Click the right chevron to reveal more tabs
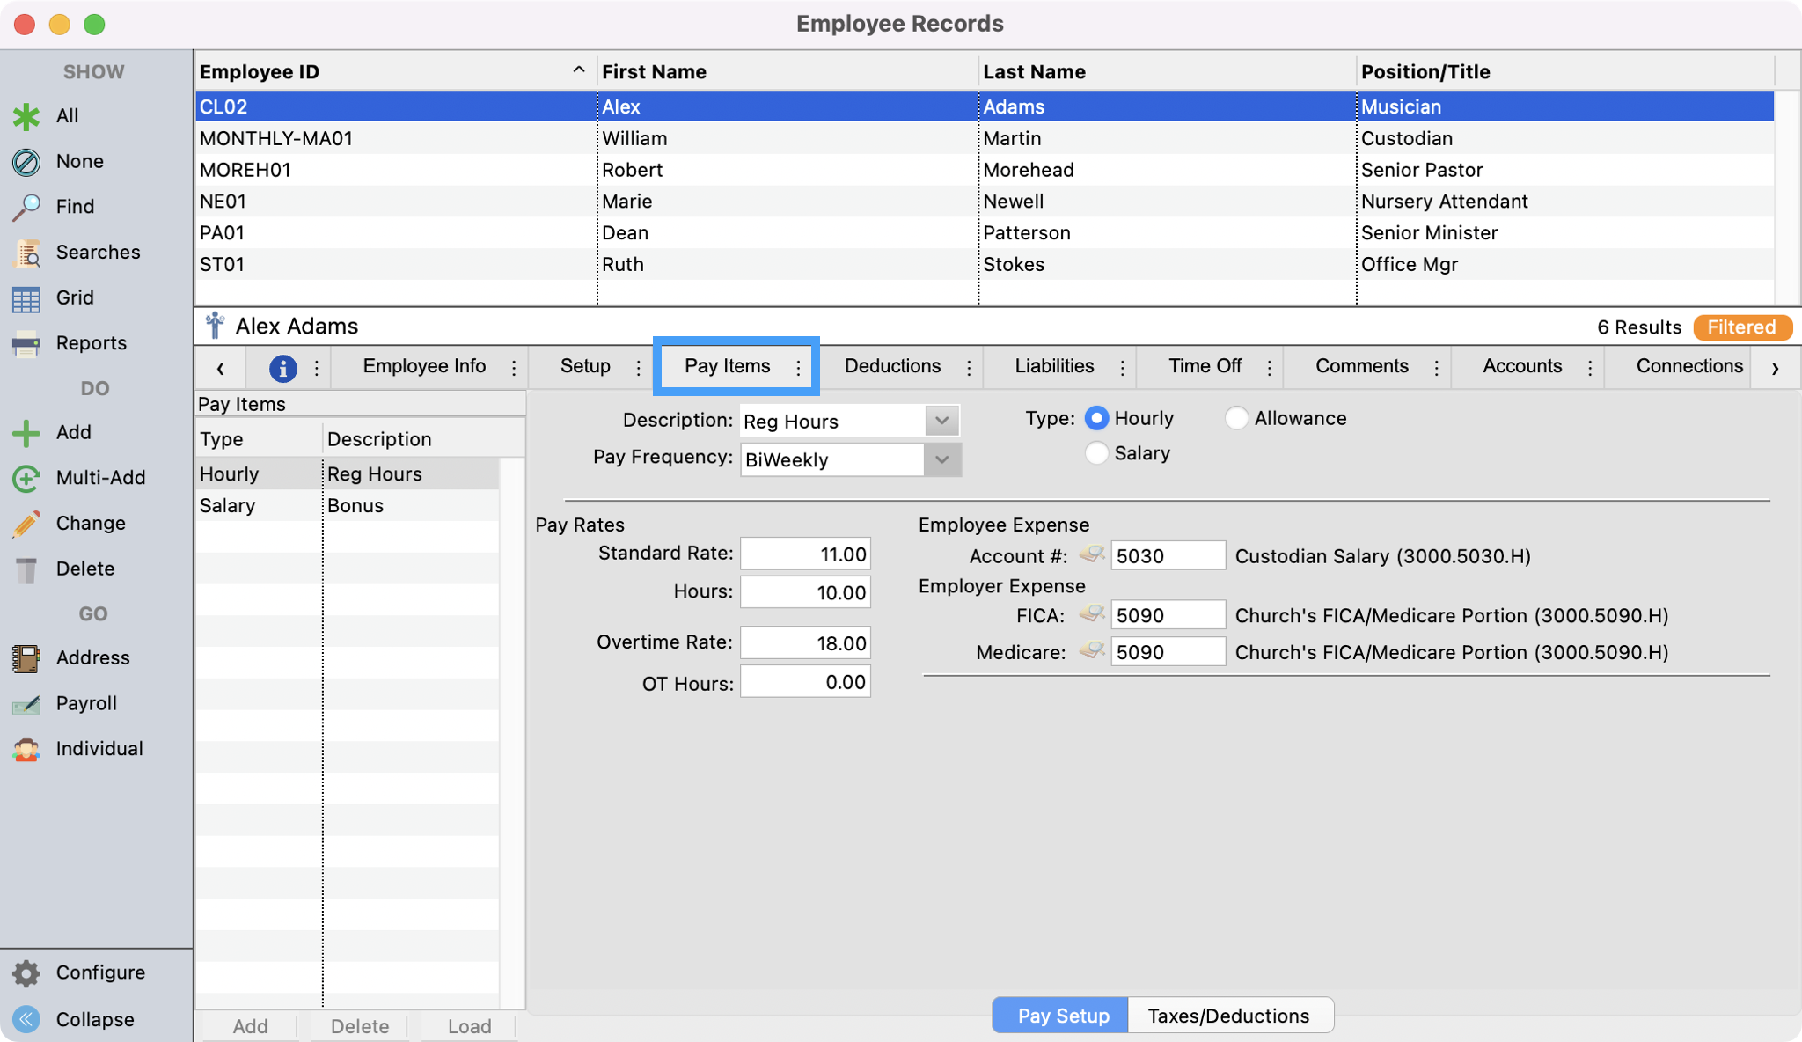 1776,367
